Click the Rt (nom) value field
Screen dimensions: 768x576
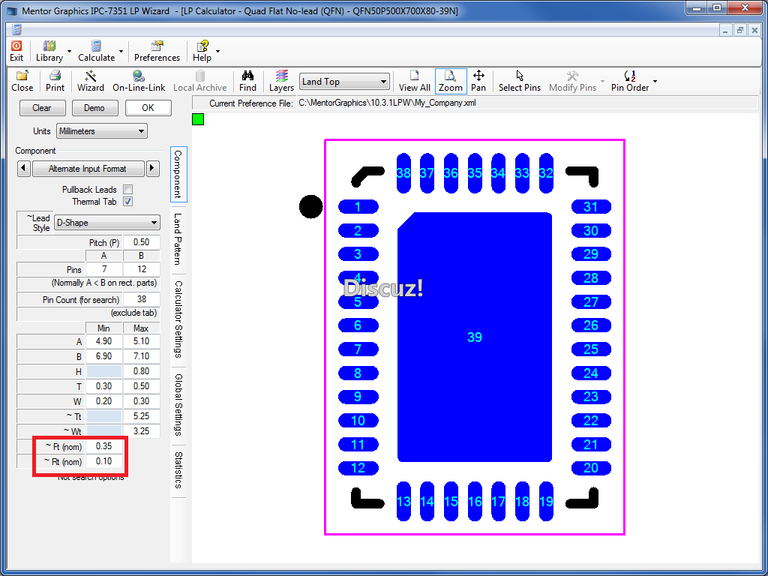coord(103,461)
